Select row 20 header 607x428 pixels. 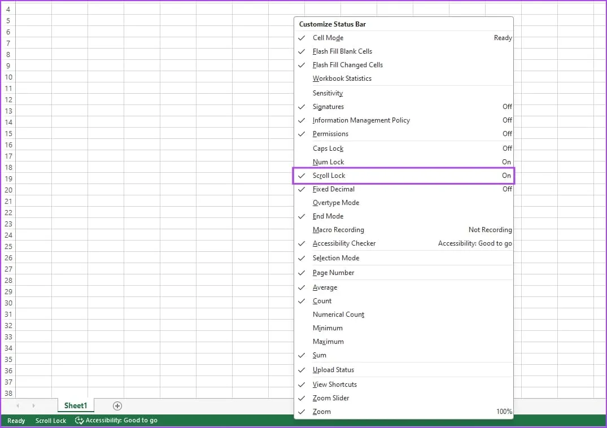8,190
